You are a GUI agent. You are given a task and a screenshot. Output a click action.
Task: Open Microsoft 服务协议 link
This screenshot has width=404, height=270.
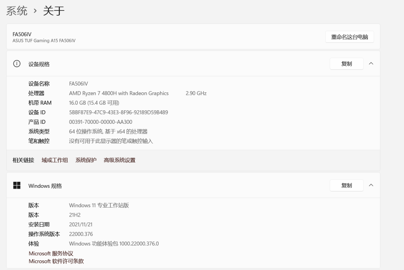51,253
